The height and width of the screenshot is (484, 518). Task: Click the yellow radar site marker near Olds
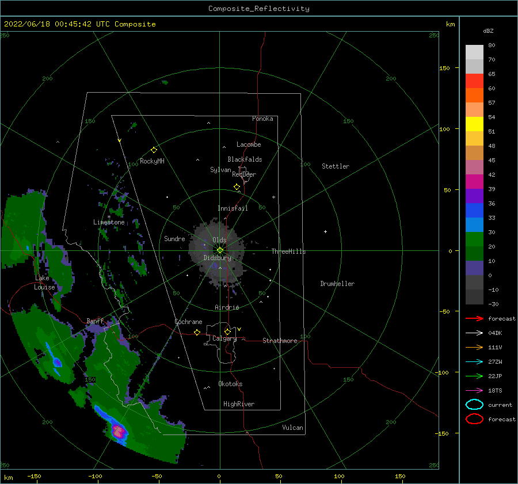click(220, 250)
